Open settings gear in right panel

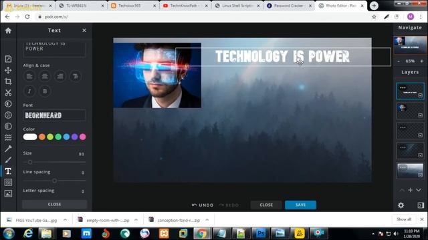[401, 205]
